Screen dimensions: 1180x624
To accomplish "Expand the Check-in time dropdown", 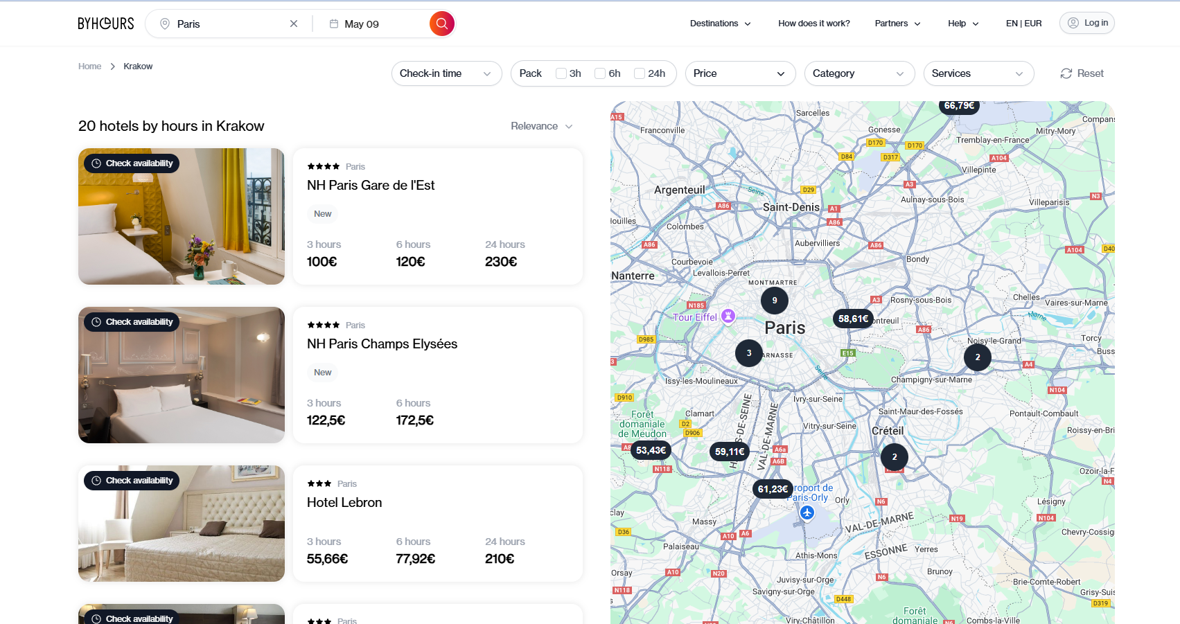I will tap(446, 73).
